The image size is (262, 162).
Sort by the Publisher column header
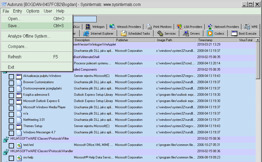(x=135, y=40)
